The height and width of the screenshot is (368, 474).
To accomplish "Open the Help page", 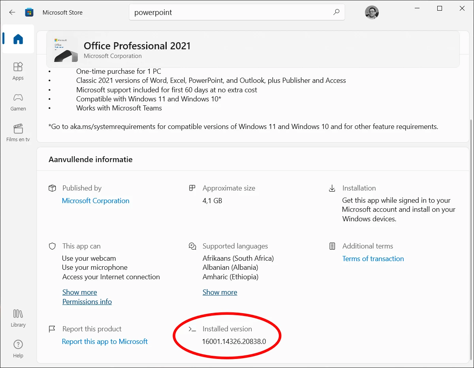I will [18, 349].
